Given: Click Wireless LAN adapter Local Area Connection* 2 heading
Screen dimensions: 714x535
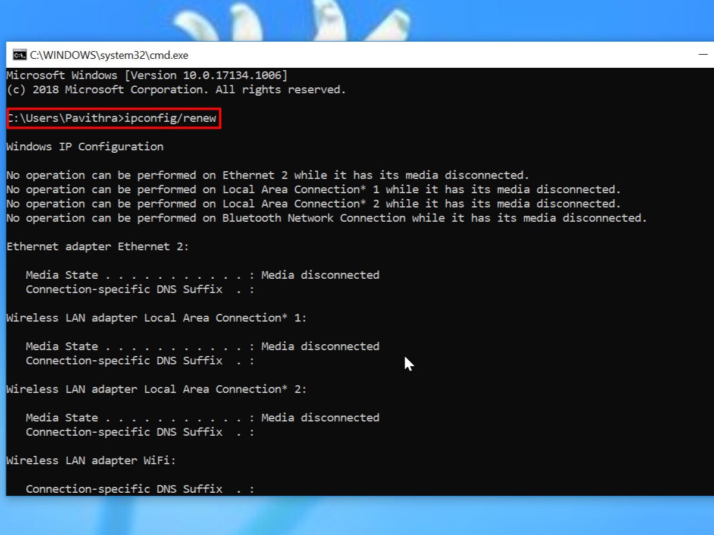Looking at the screenshot, I should [156, 389].
